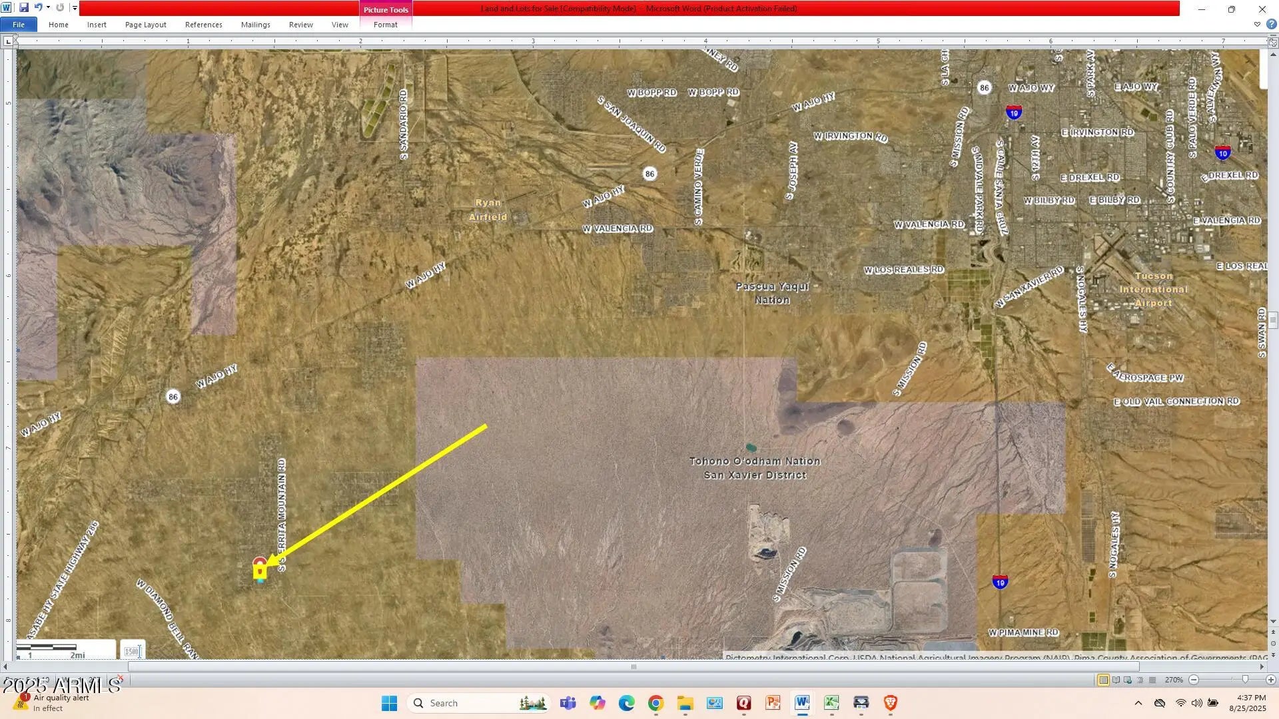This screenshot has height=719, width=1279.
Task: Open the Page Layout ribbon tab
Action: point(145,25)
